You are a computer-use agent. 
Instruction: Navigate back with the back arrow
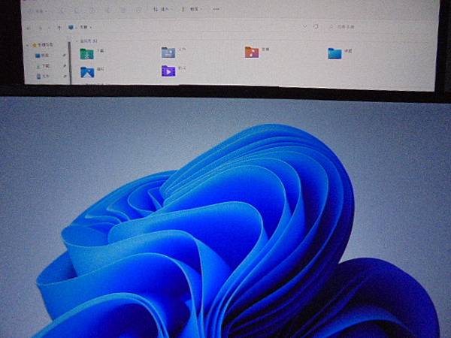point(29,29)
